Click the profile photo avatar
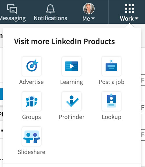The height and width of the screenshot is (167, 145). click(89, 9)
